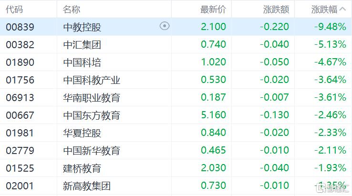
Task: Select stock code 02001
Action: (20, 186)
